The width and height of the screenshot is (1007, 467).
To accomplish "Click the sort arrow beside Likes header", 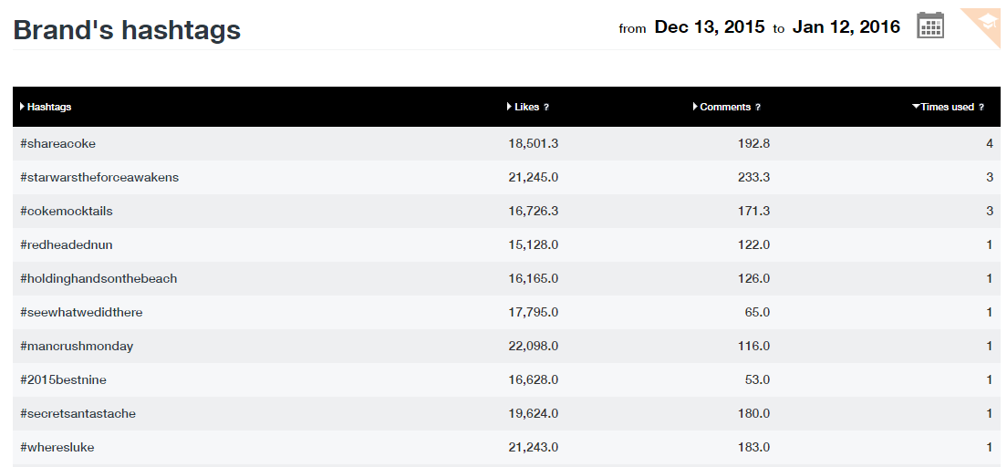I will (x=509, y=107).
